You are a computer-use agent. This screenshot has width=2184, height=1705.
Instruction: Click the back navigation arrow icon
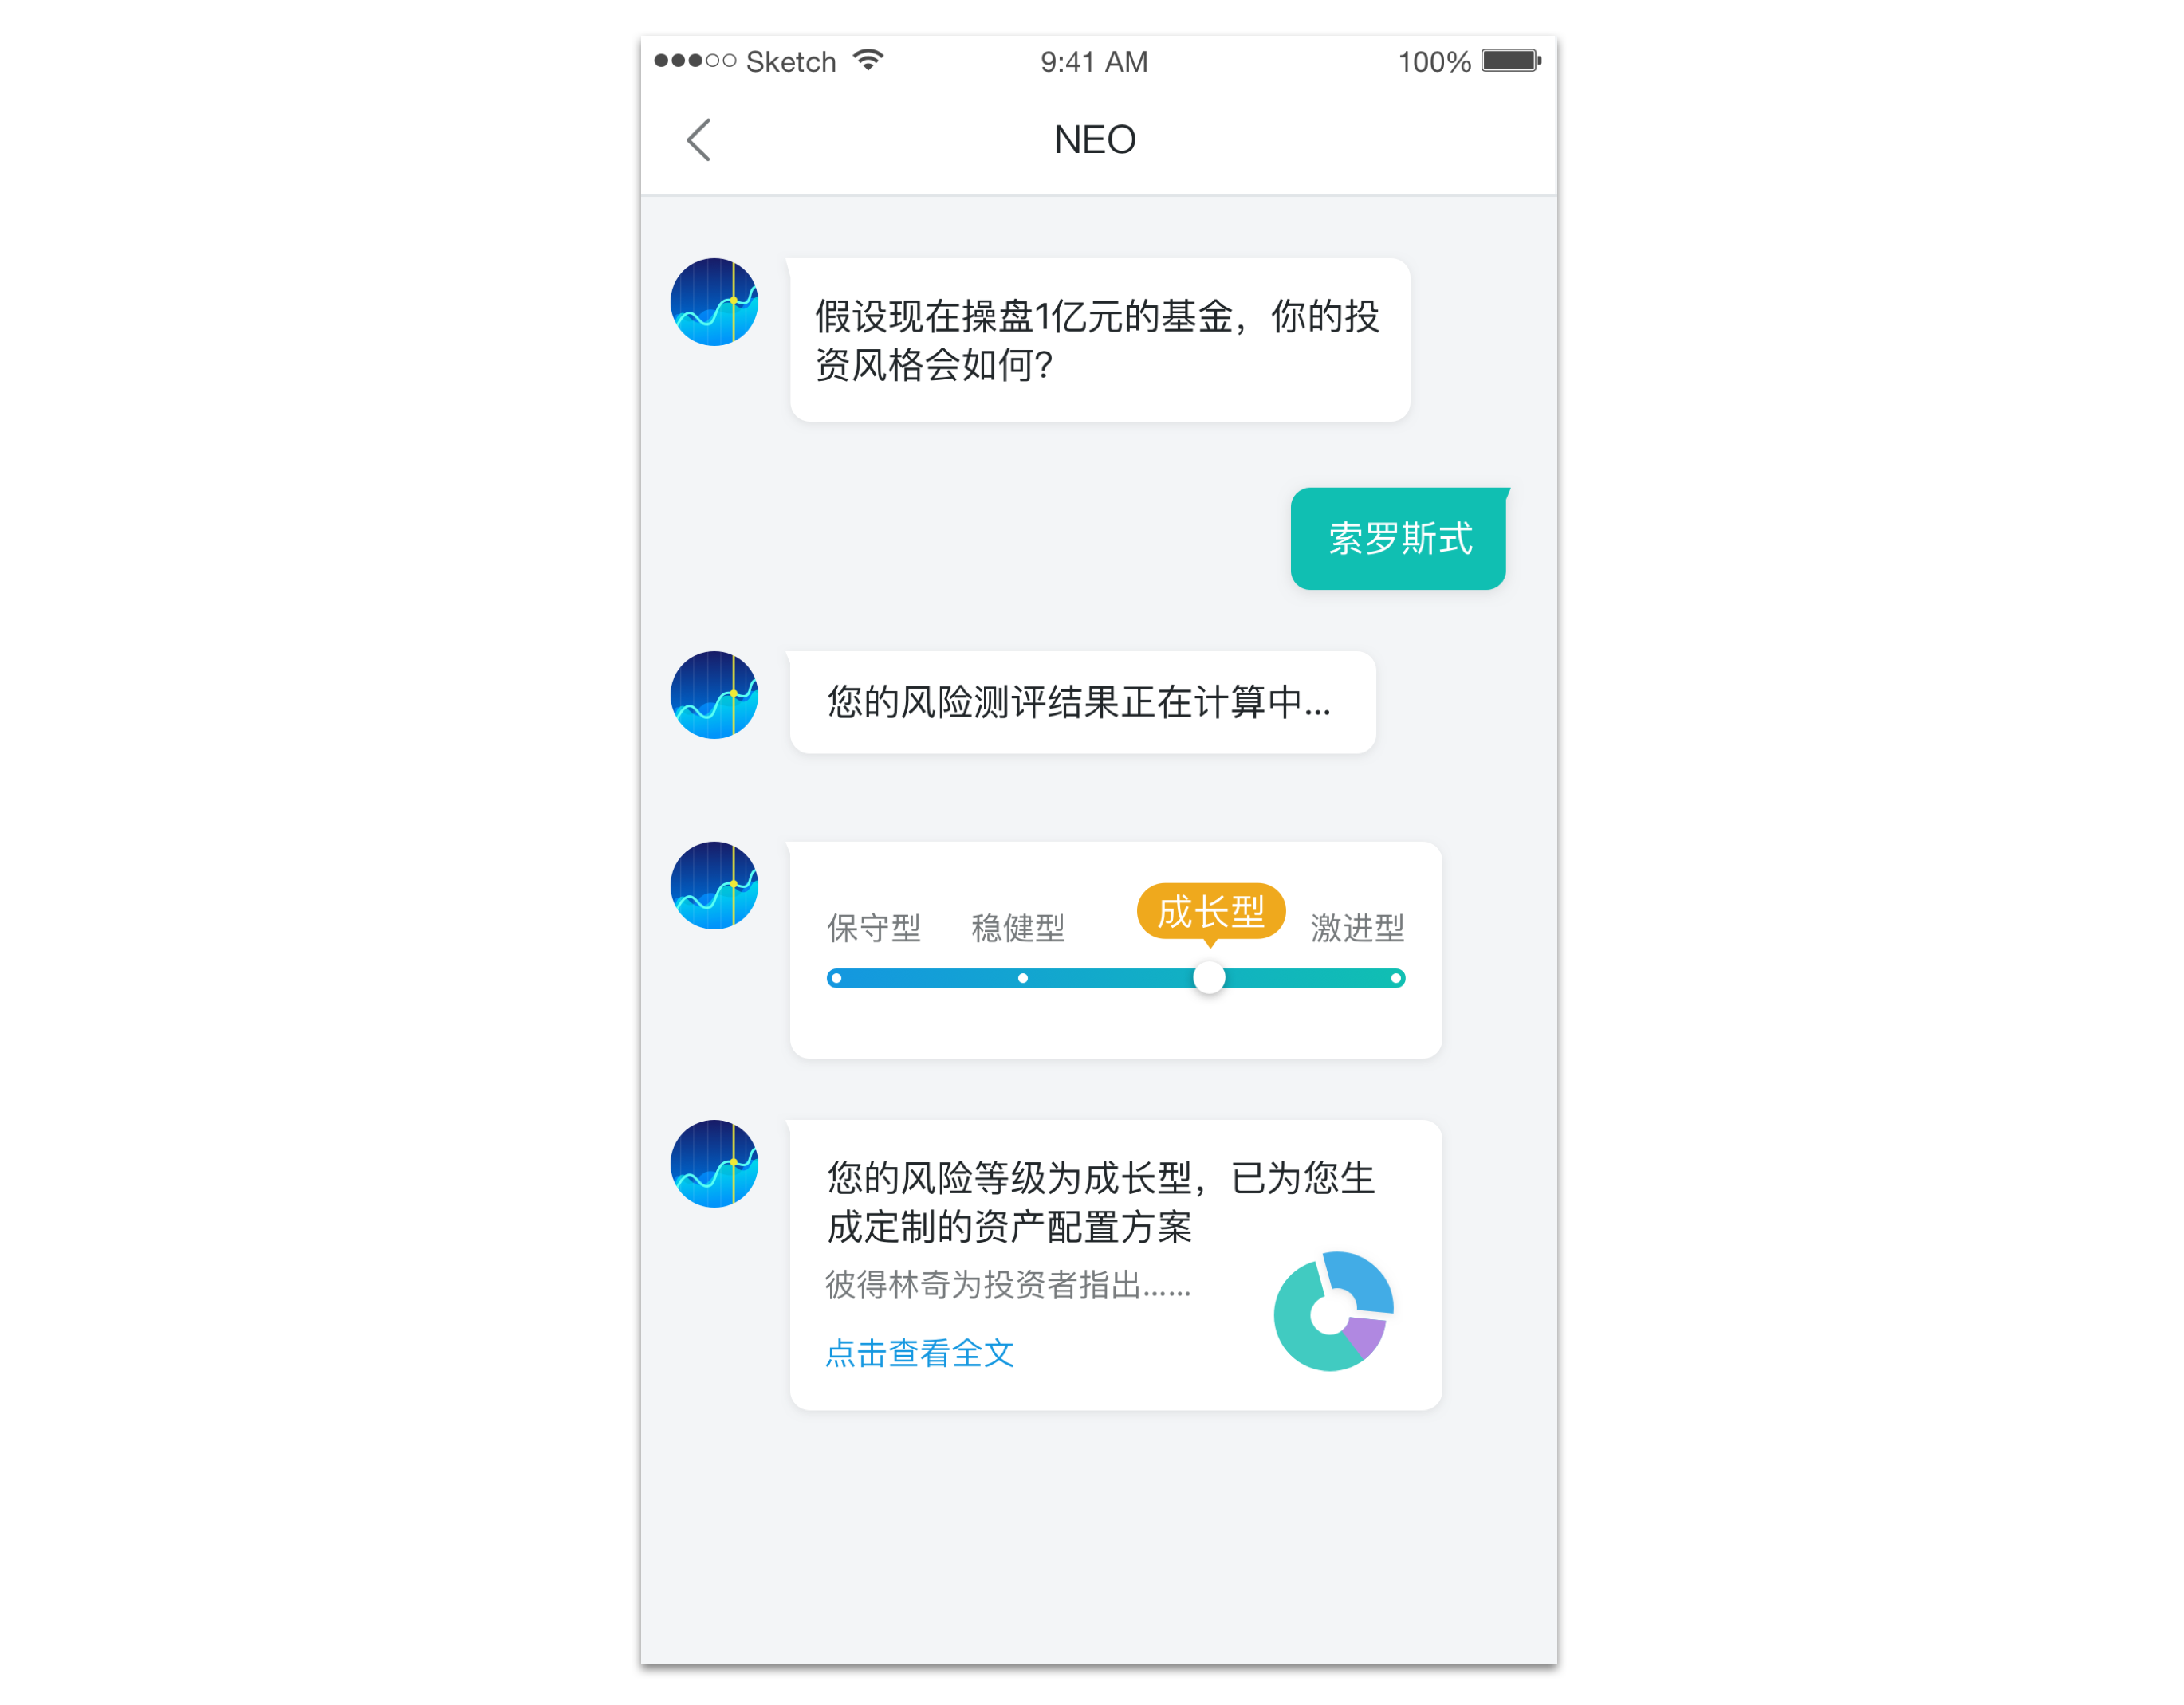698,140
